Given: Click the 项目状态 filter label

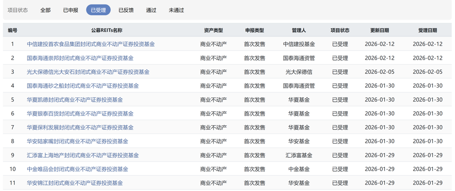Looking at the screenshot, I should (x=18, y=10).
